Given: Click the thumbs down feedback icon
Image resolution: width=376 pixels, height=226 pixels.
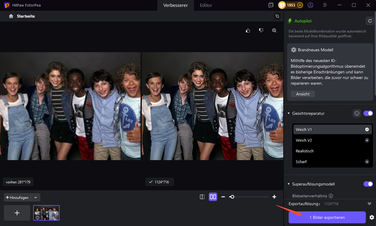Looking at the screenshot, I should (x=261, y=31).
